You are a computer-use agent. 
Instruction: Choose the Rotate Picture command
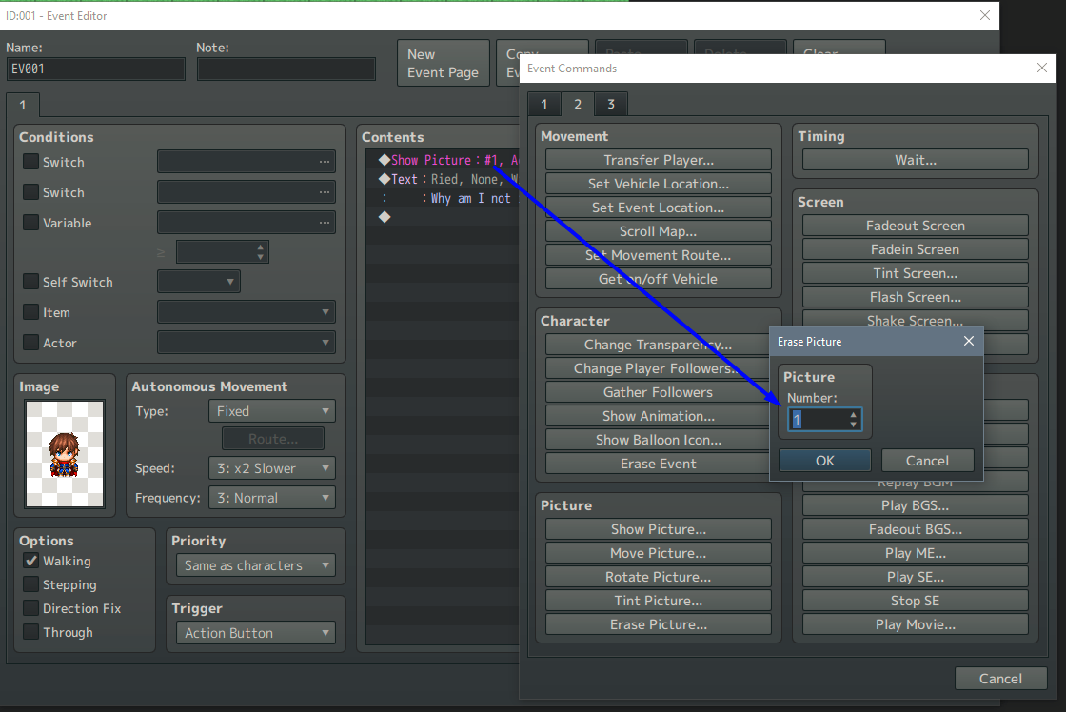pyautogui.click(x=658, y=577)
